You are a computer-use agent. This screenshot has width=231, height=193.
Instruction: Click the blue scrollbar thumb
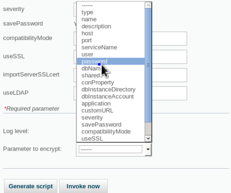coord(148,65)
